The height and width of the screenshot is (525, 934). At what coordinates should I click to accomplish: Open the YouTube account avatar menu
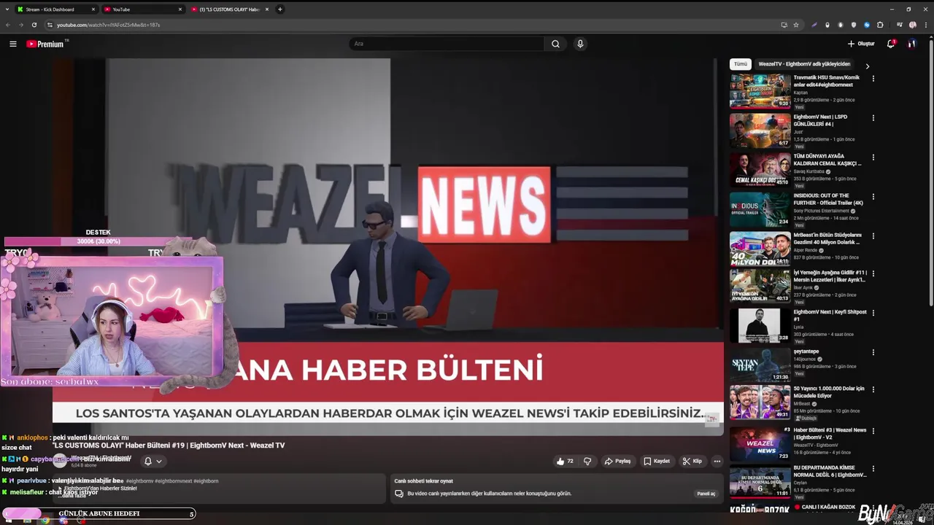coord(911,44)
